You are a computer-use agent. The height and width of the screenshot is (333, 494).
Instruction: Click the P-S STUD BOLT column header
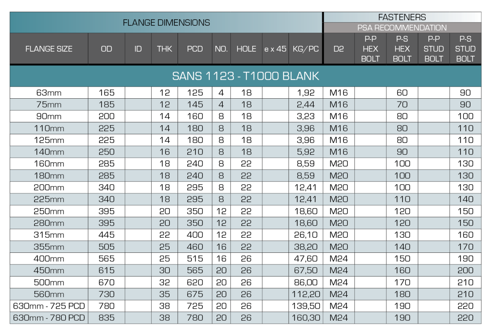click(x=465, y=49)
